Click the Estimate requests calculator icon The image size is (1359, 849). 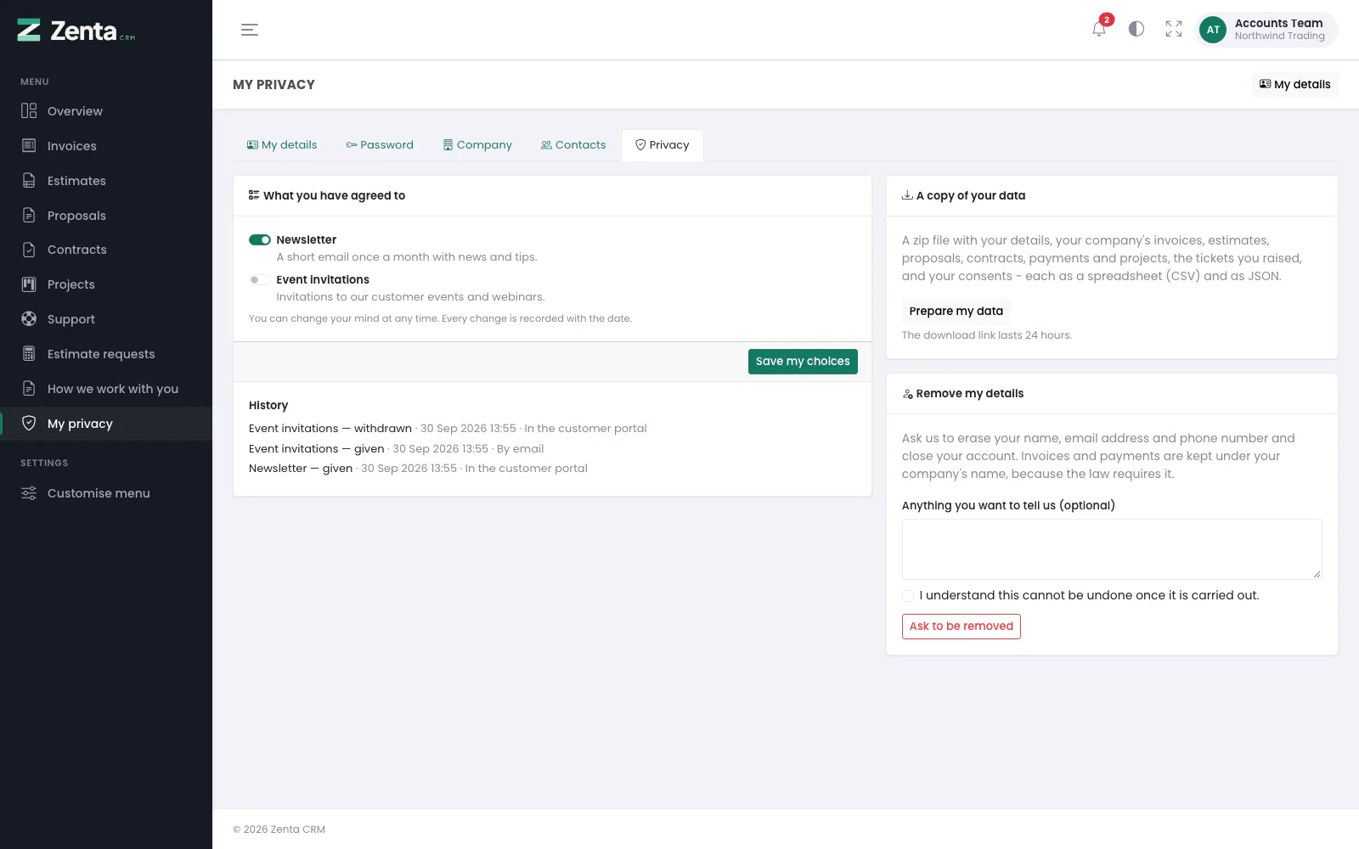coord(29,354)
